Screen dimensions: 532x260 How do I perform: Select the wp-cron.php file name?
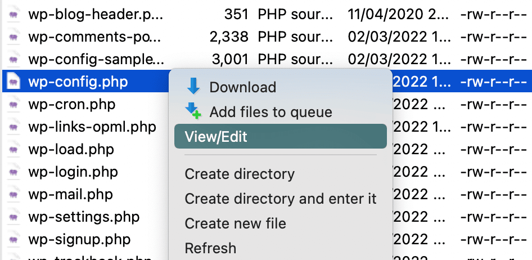pyautogui.click(x=72, y=104)
